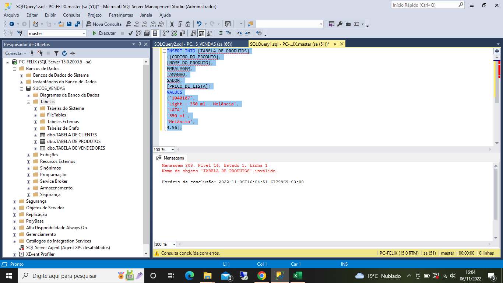Show the estimated execution plan icon
This screenshot has width=503, height=283.
[139, 33]
